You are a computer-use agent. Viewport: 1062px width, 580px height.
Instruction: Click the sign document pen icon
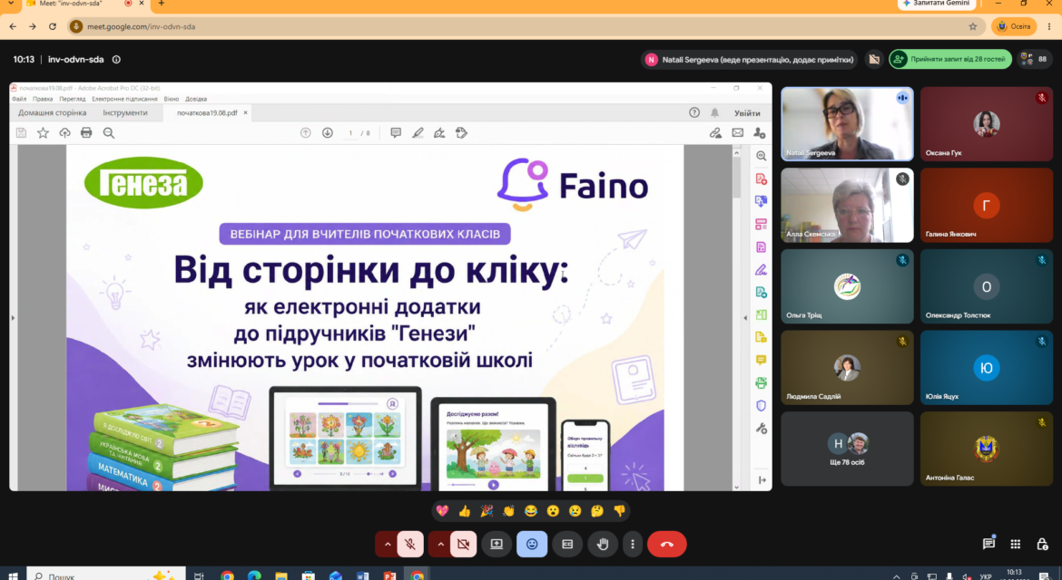[x=439, y=133]
